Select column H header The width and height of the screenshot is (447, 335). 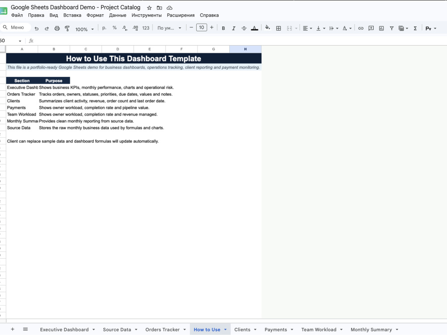click(x=245, y=49)
